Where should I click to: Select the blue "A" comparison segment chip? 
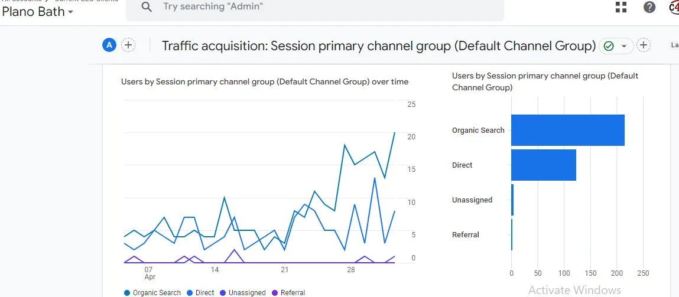pos(109,45)
